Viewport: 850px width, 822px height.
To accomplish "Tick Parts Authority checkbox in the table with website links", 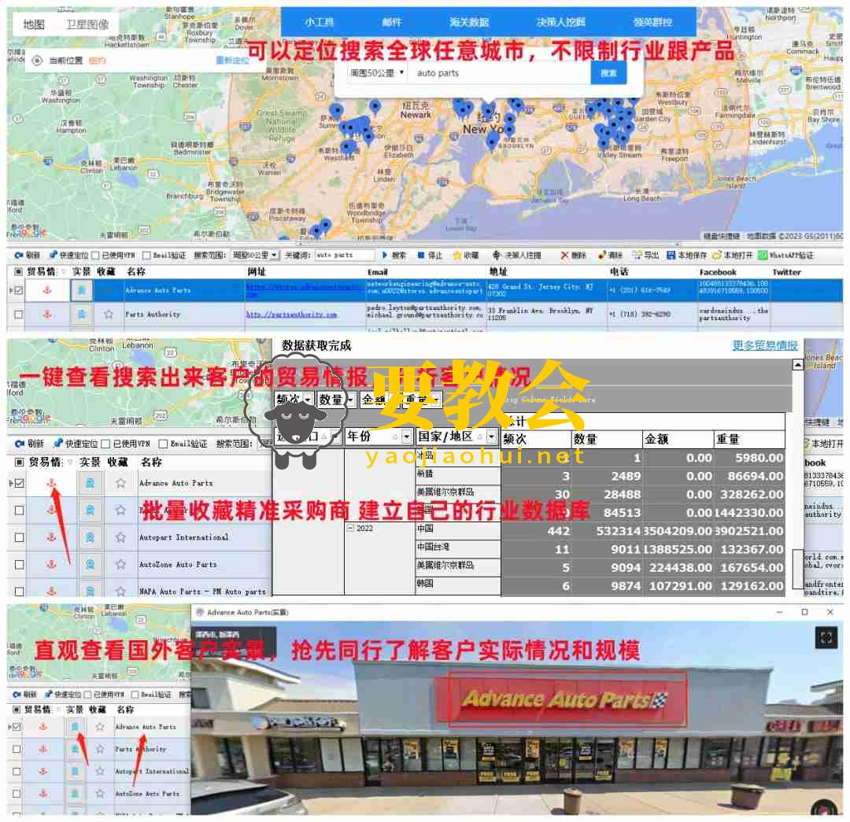I will (x=18, y=315).
